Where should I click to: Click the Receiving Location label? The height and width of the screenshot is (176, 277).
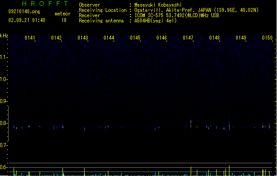(103, 10)
